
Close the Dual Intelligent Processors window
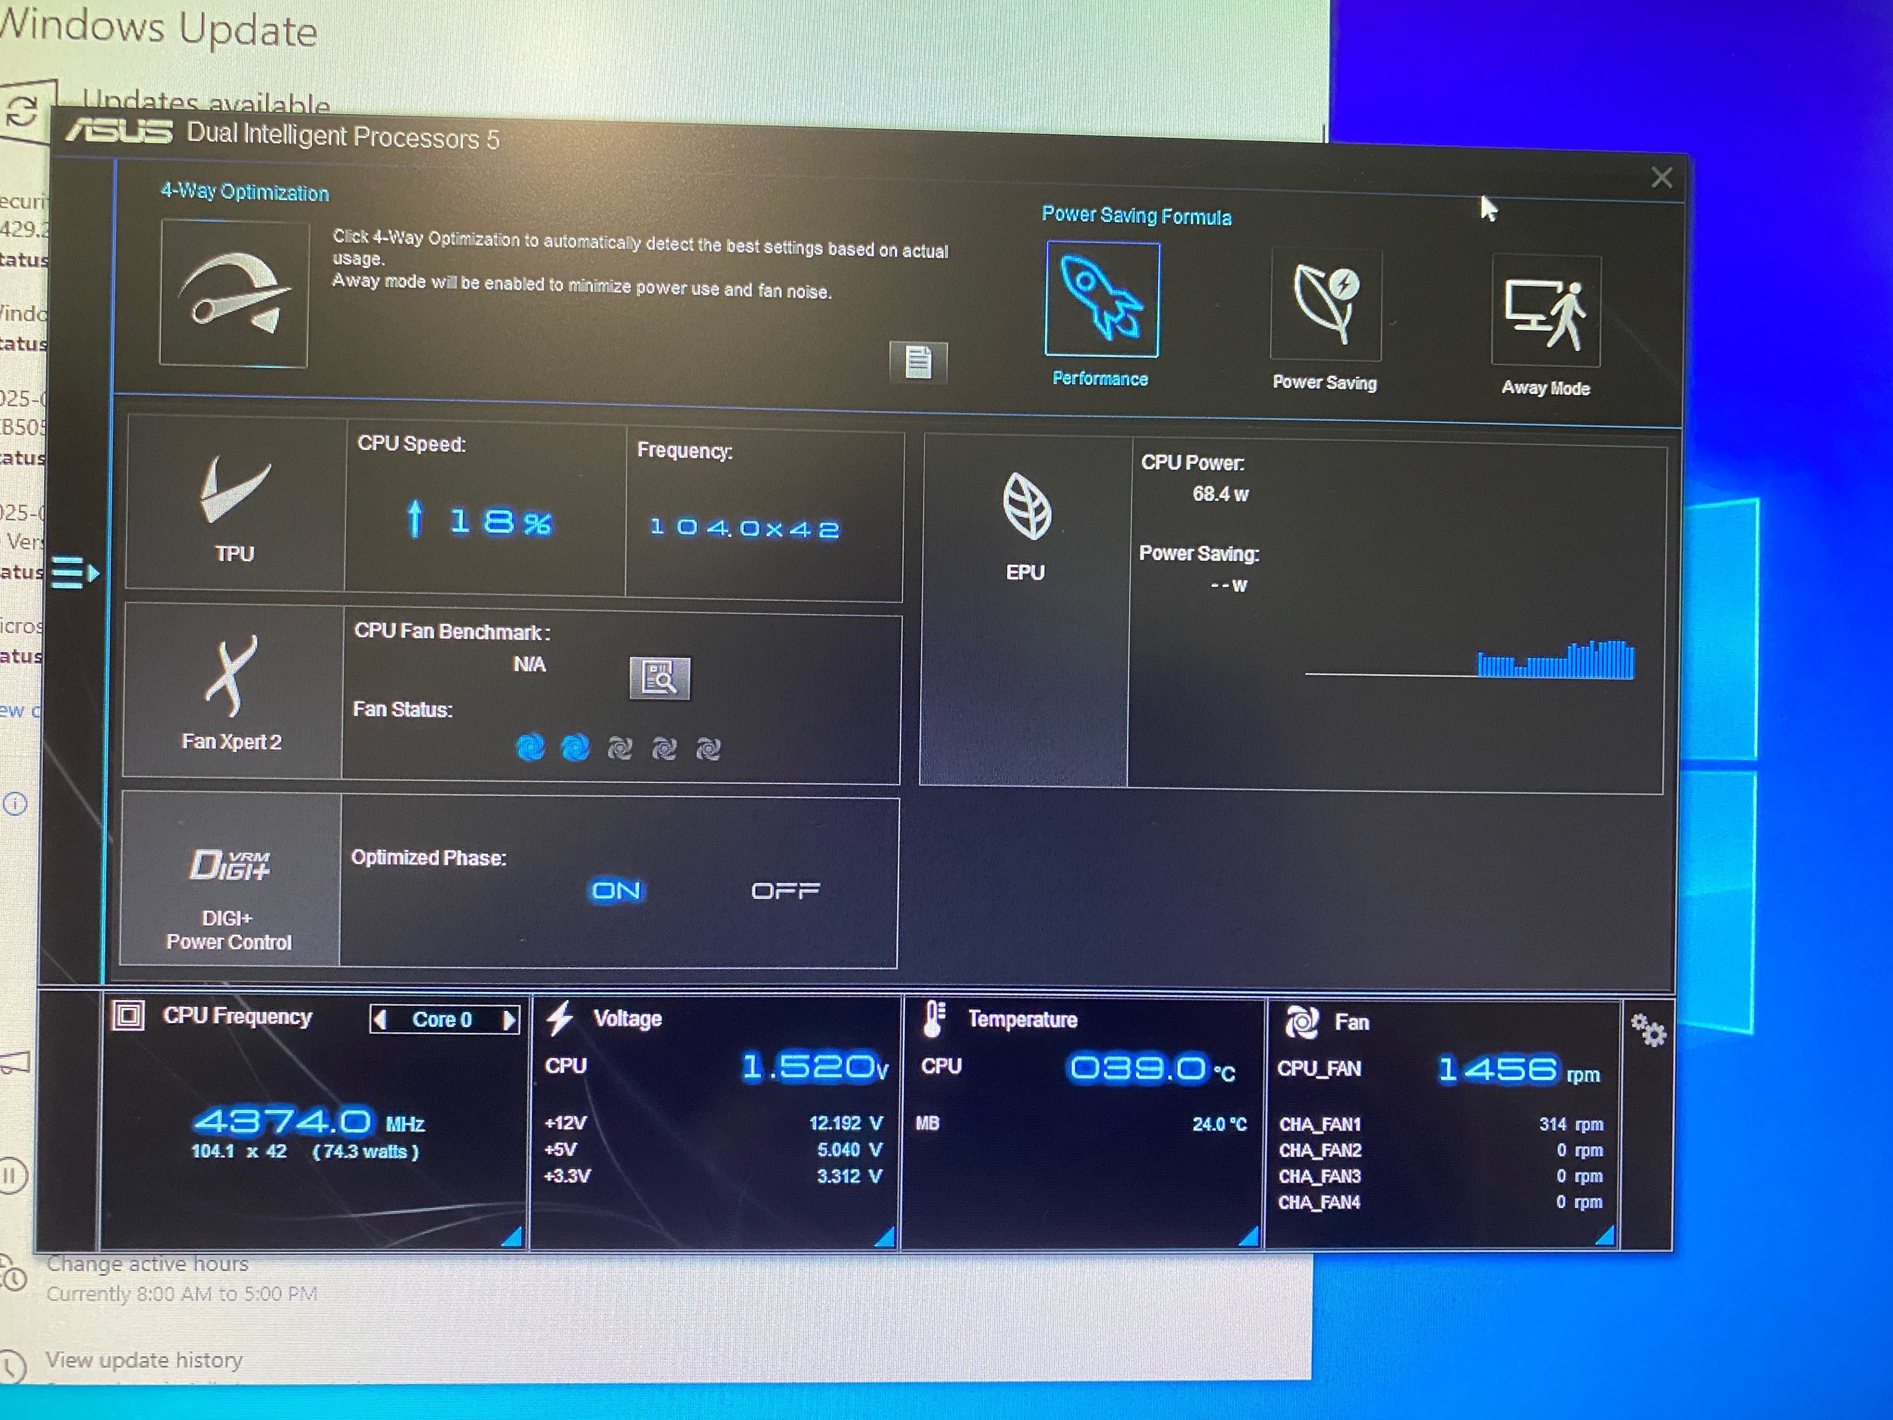tap(1662, 178)
